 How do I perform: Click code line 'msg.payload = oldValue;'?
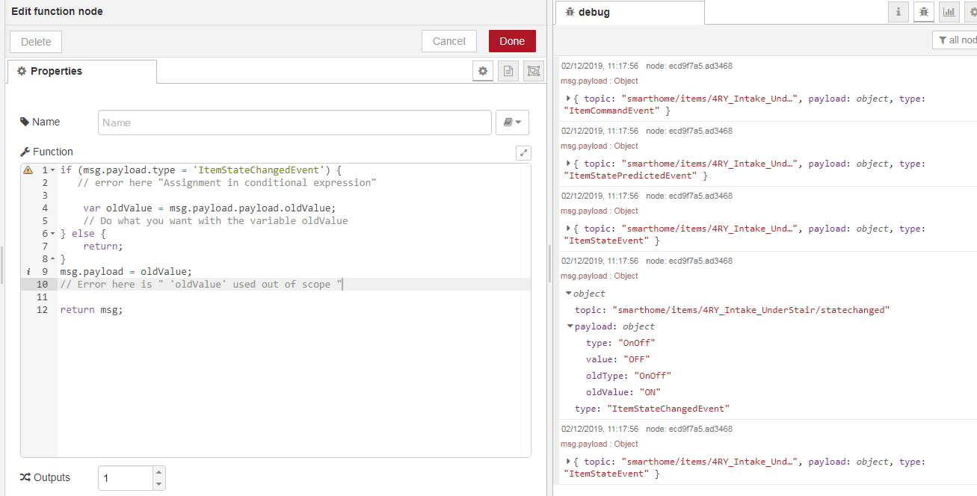[x=126, y=272]
